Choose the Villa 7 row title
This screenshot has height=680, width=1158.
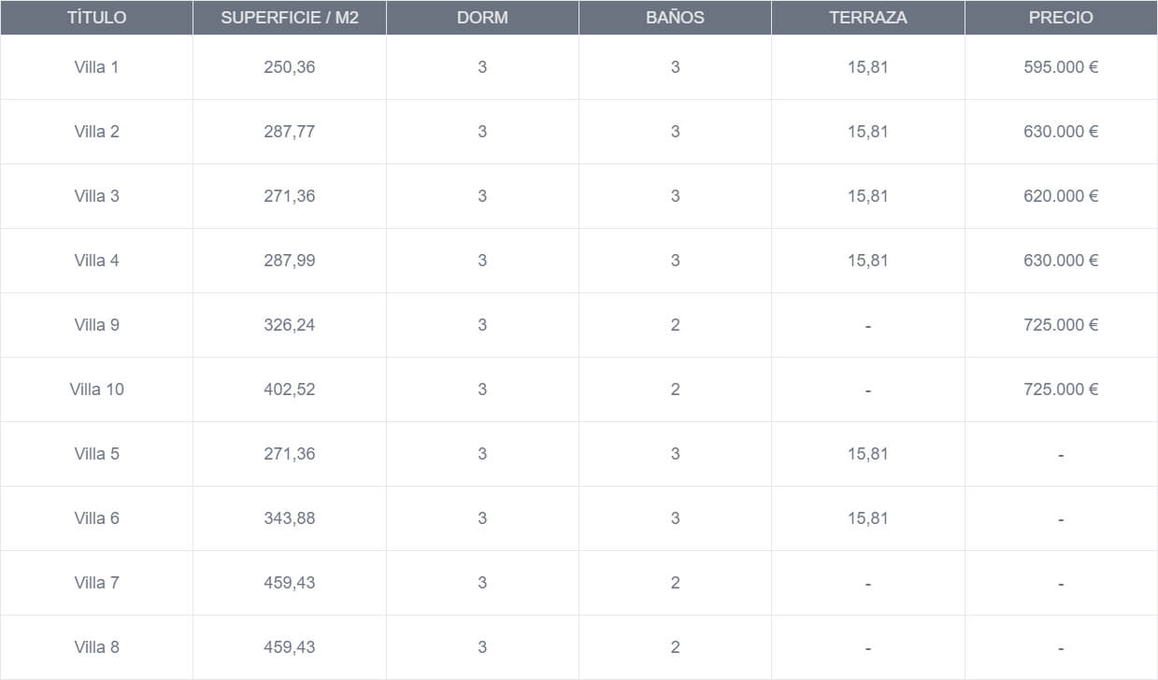tap(97, 583)
